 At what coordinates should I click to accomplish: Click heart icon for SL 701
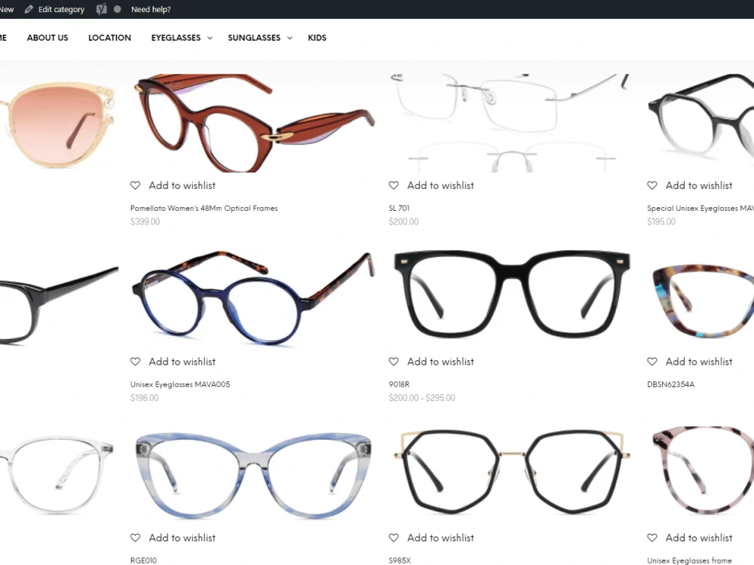(x=394, y=185)
